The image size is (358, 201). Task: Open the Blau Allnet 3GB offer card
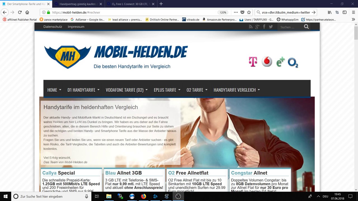pyautogui.click(x=134, y=180)
